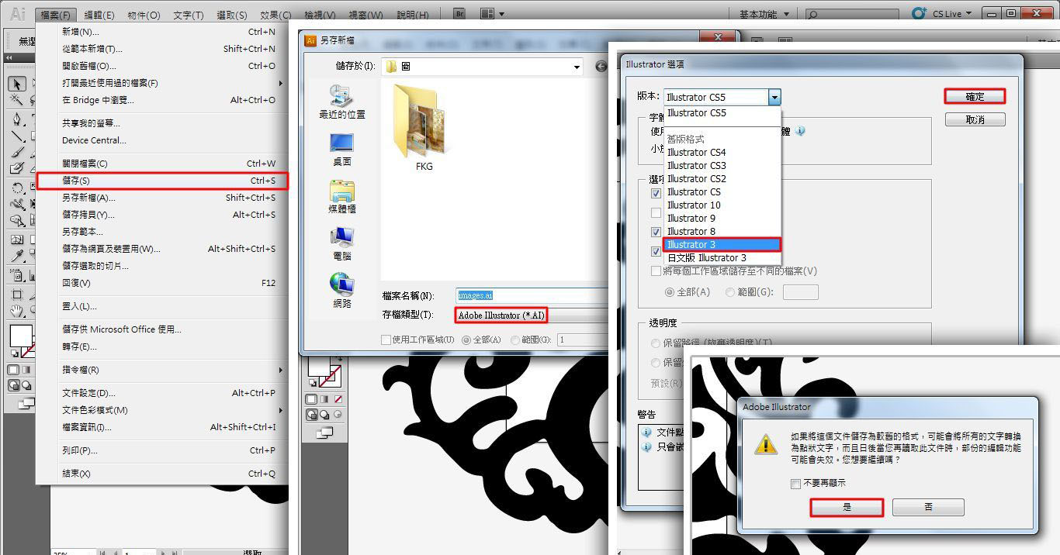Click the CS Live icon

[920, 14]
